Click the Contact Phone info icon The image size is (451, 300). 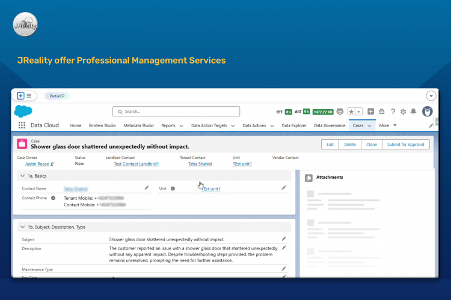53,198
